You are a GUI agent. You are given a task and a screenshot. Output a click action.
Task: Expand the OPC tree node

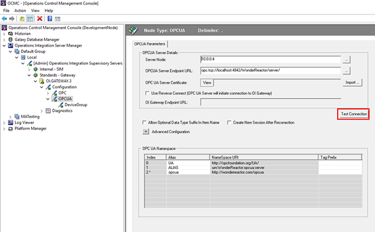click(x=48, y=93)
